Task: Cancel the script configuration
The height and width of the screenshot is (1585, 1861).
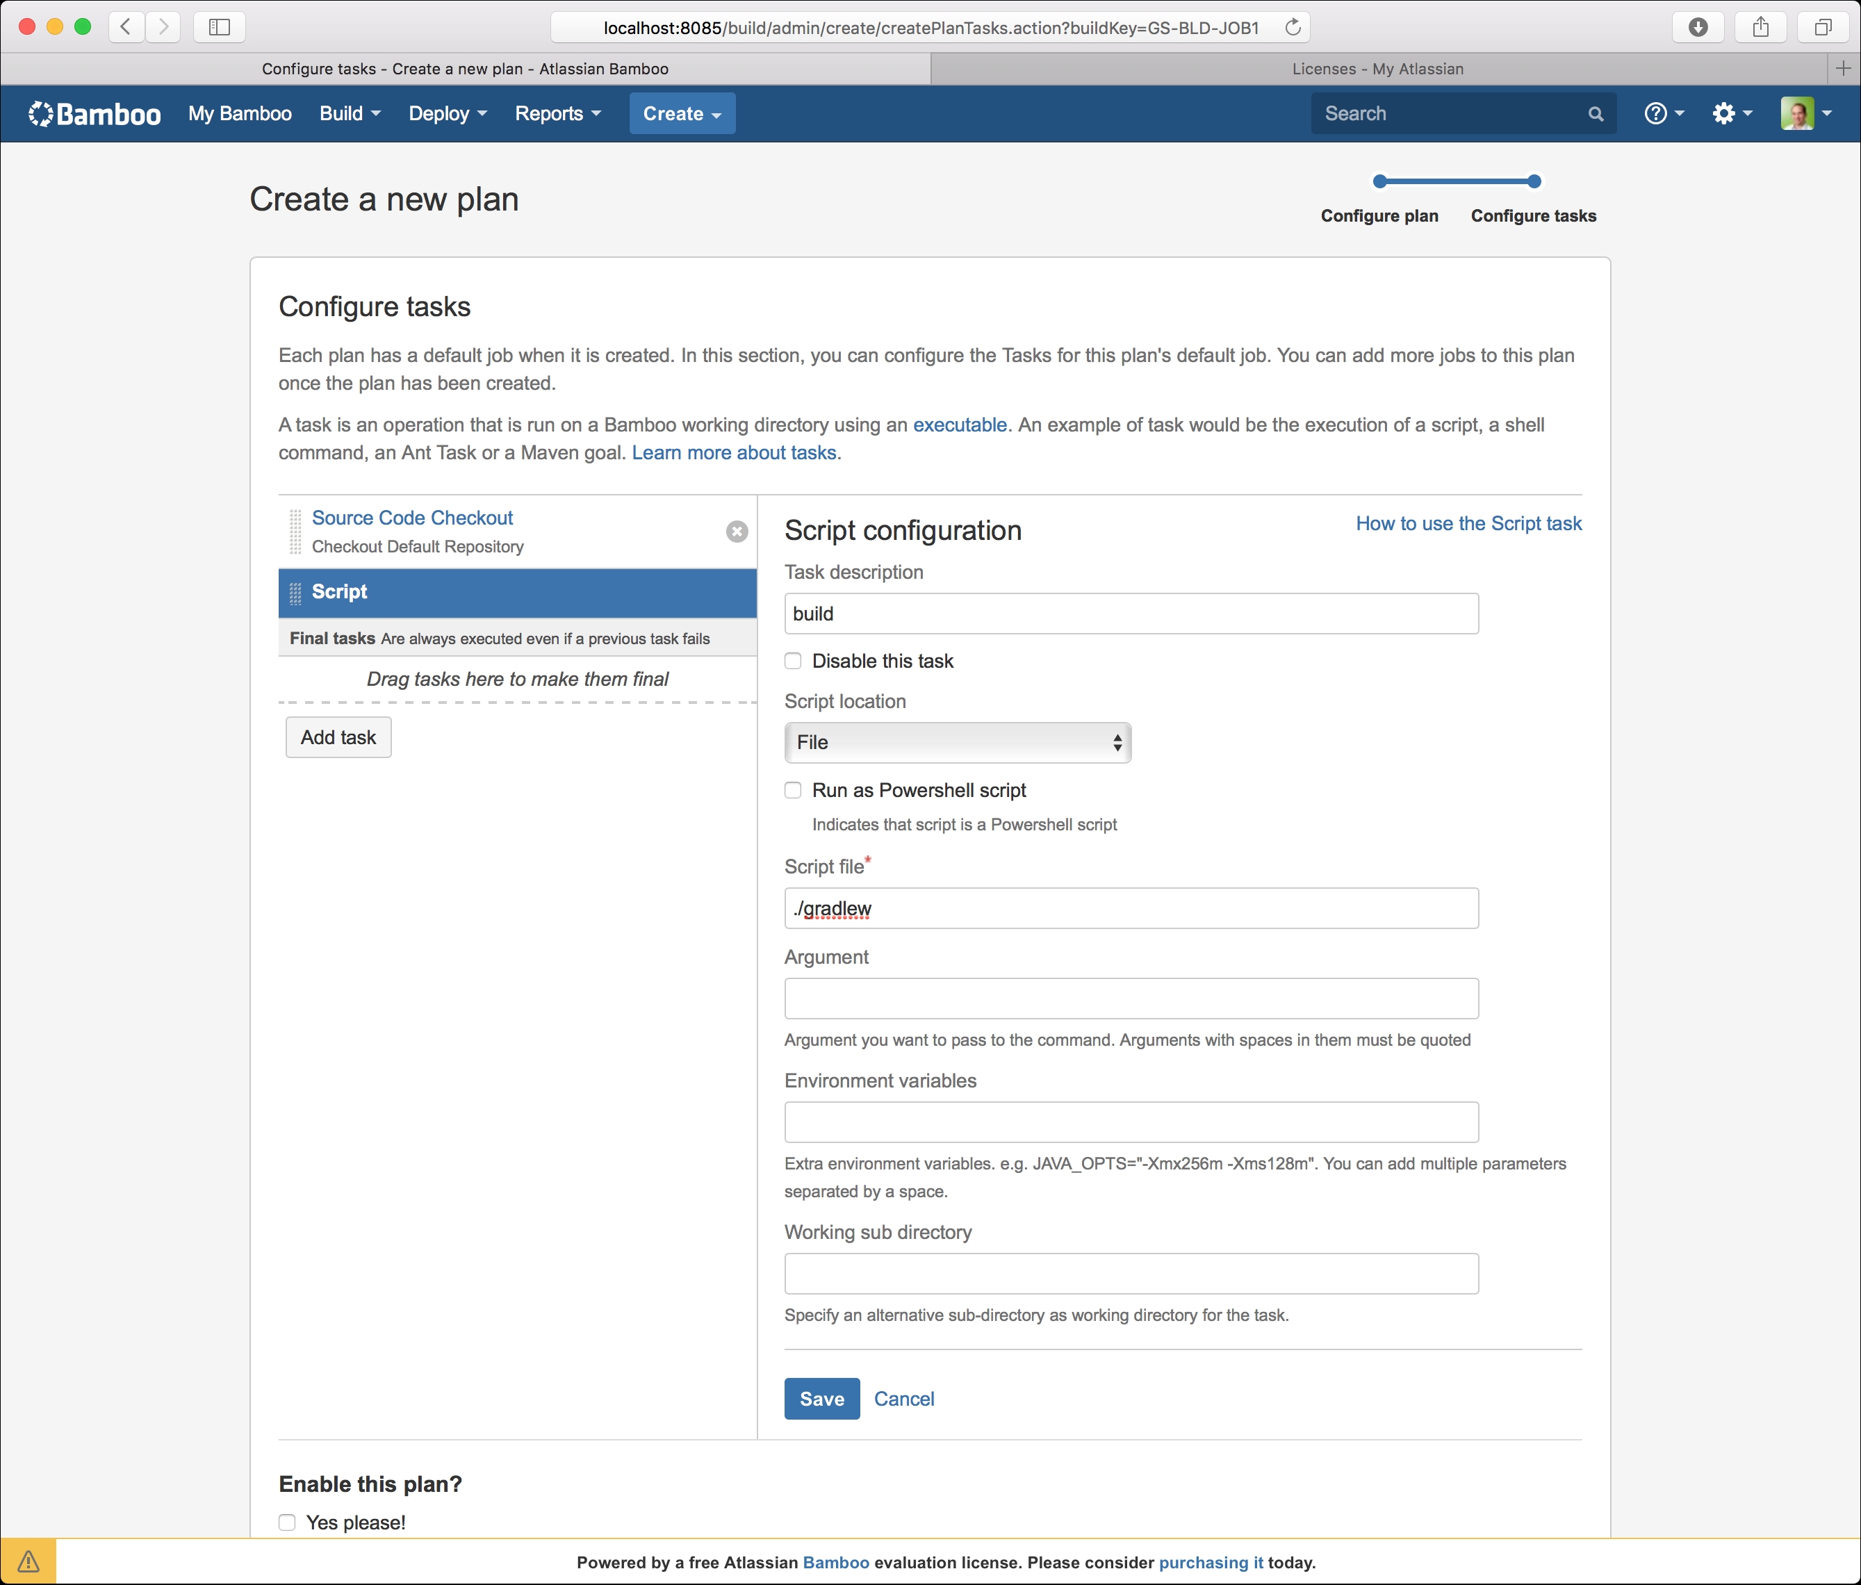Action: coord(903,1398)
